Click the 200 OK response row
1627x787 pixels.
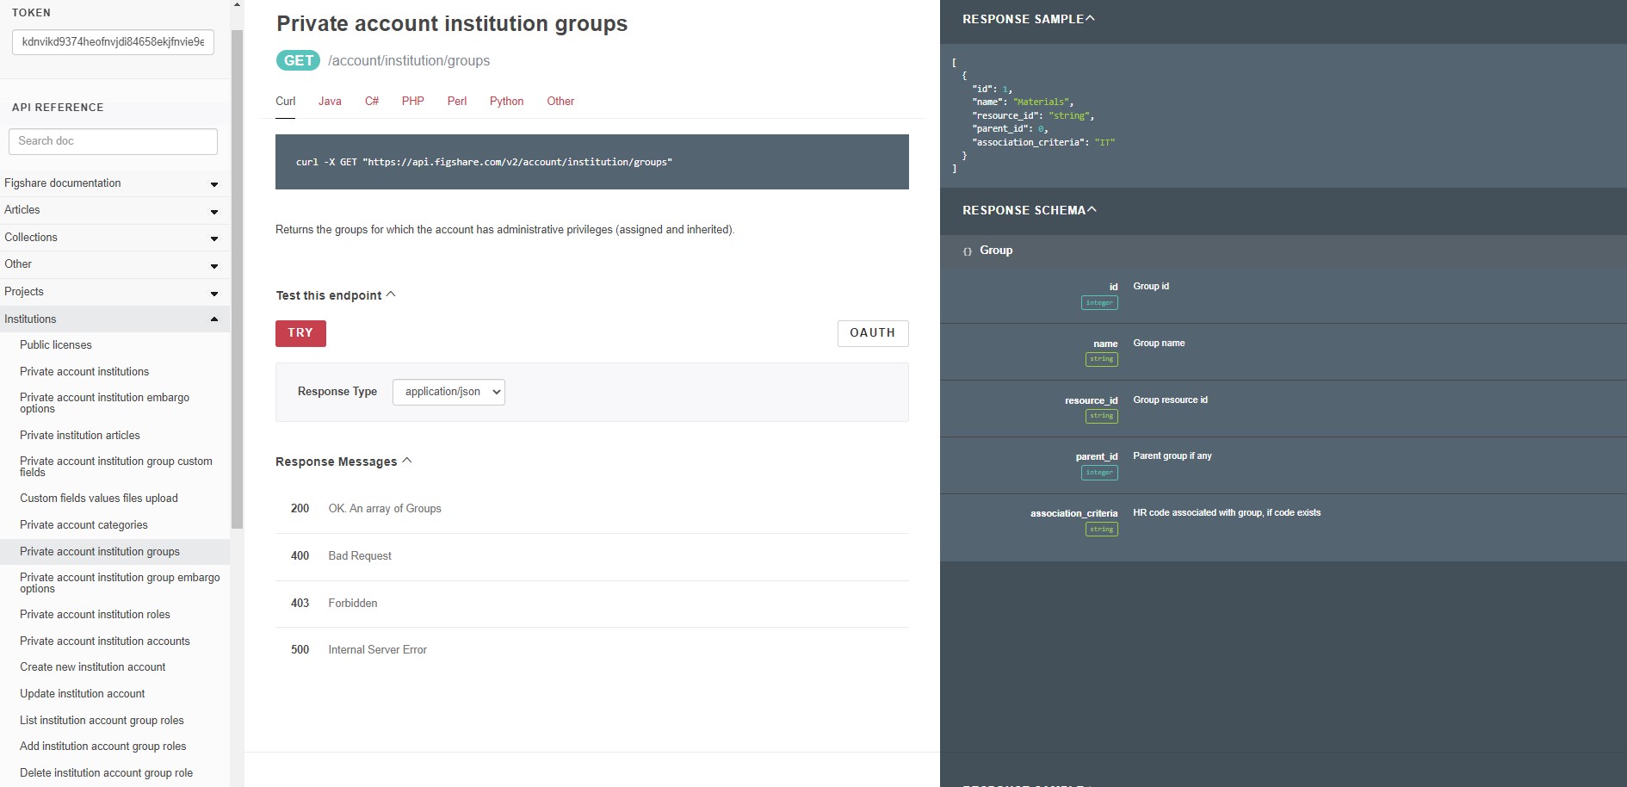[592, 509]
